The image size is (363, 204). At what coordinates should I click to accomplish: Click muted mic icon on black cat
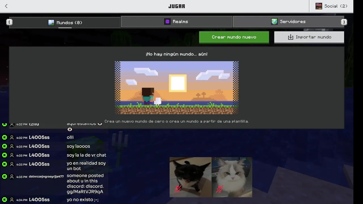[178, 189]
